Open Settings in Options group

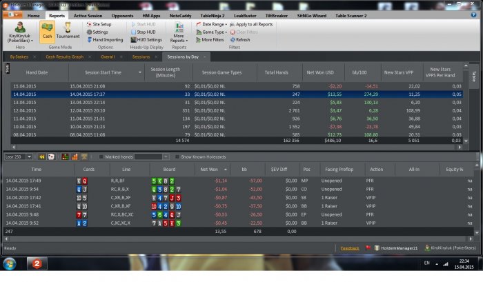[x=97, y=32]
